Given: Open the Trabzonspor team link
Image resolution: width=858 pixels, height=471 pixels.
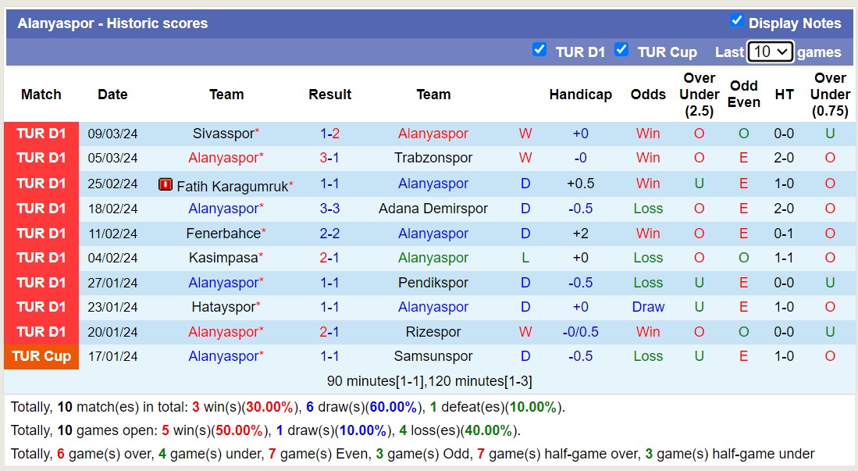Looking at the screenshot, I should point(433,159).
